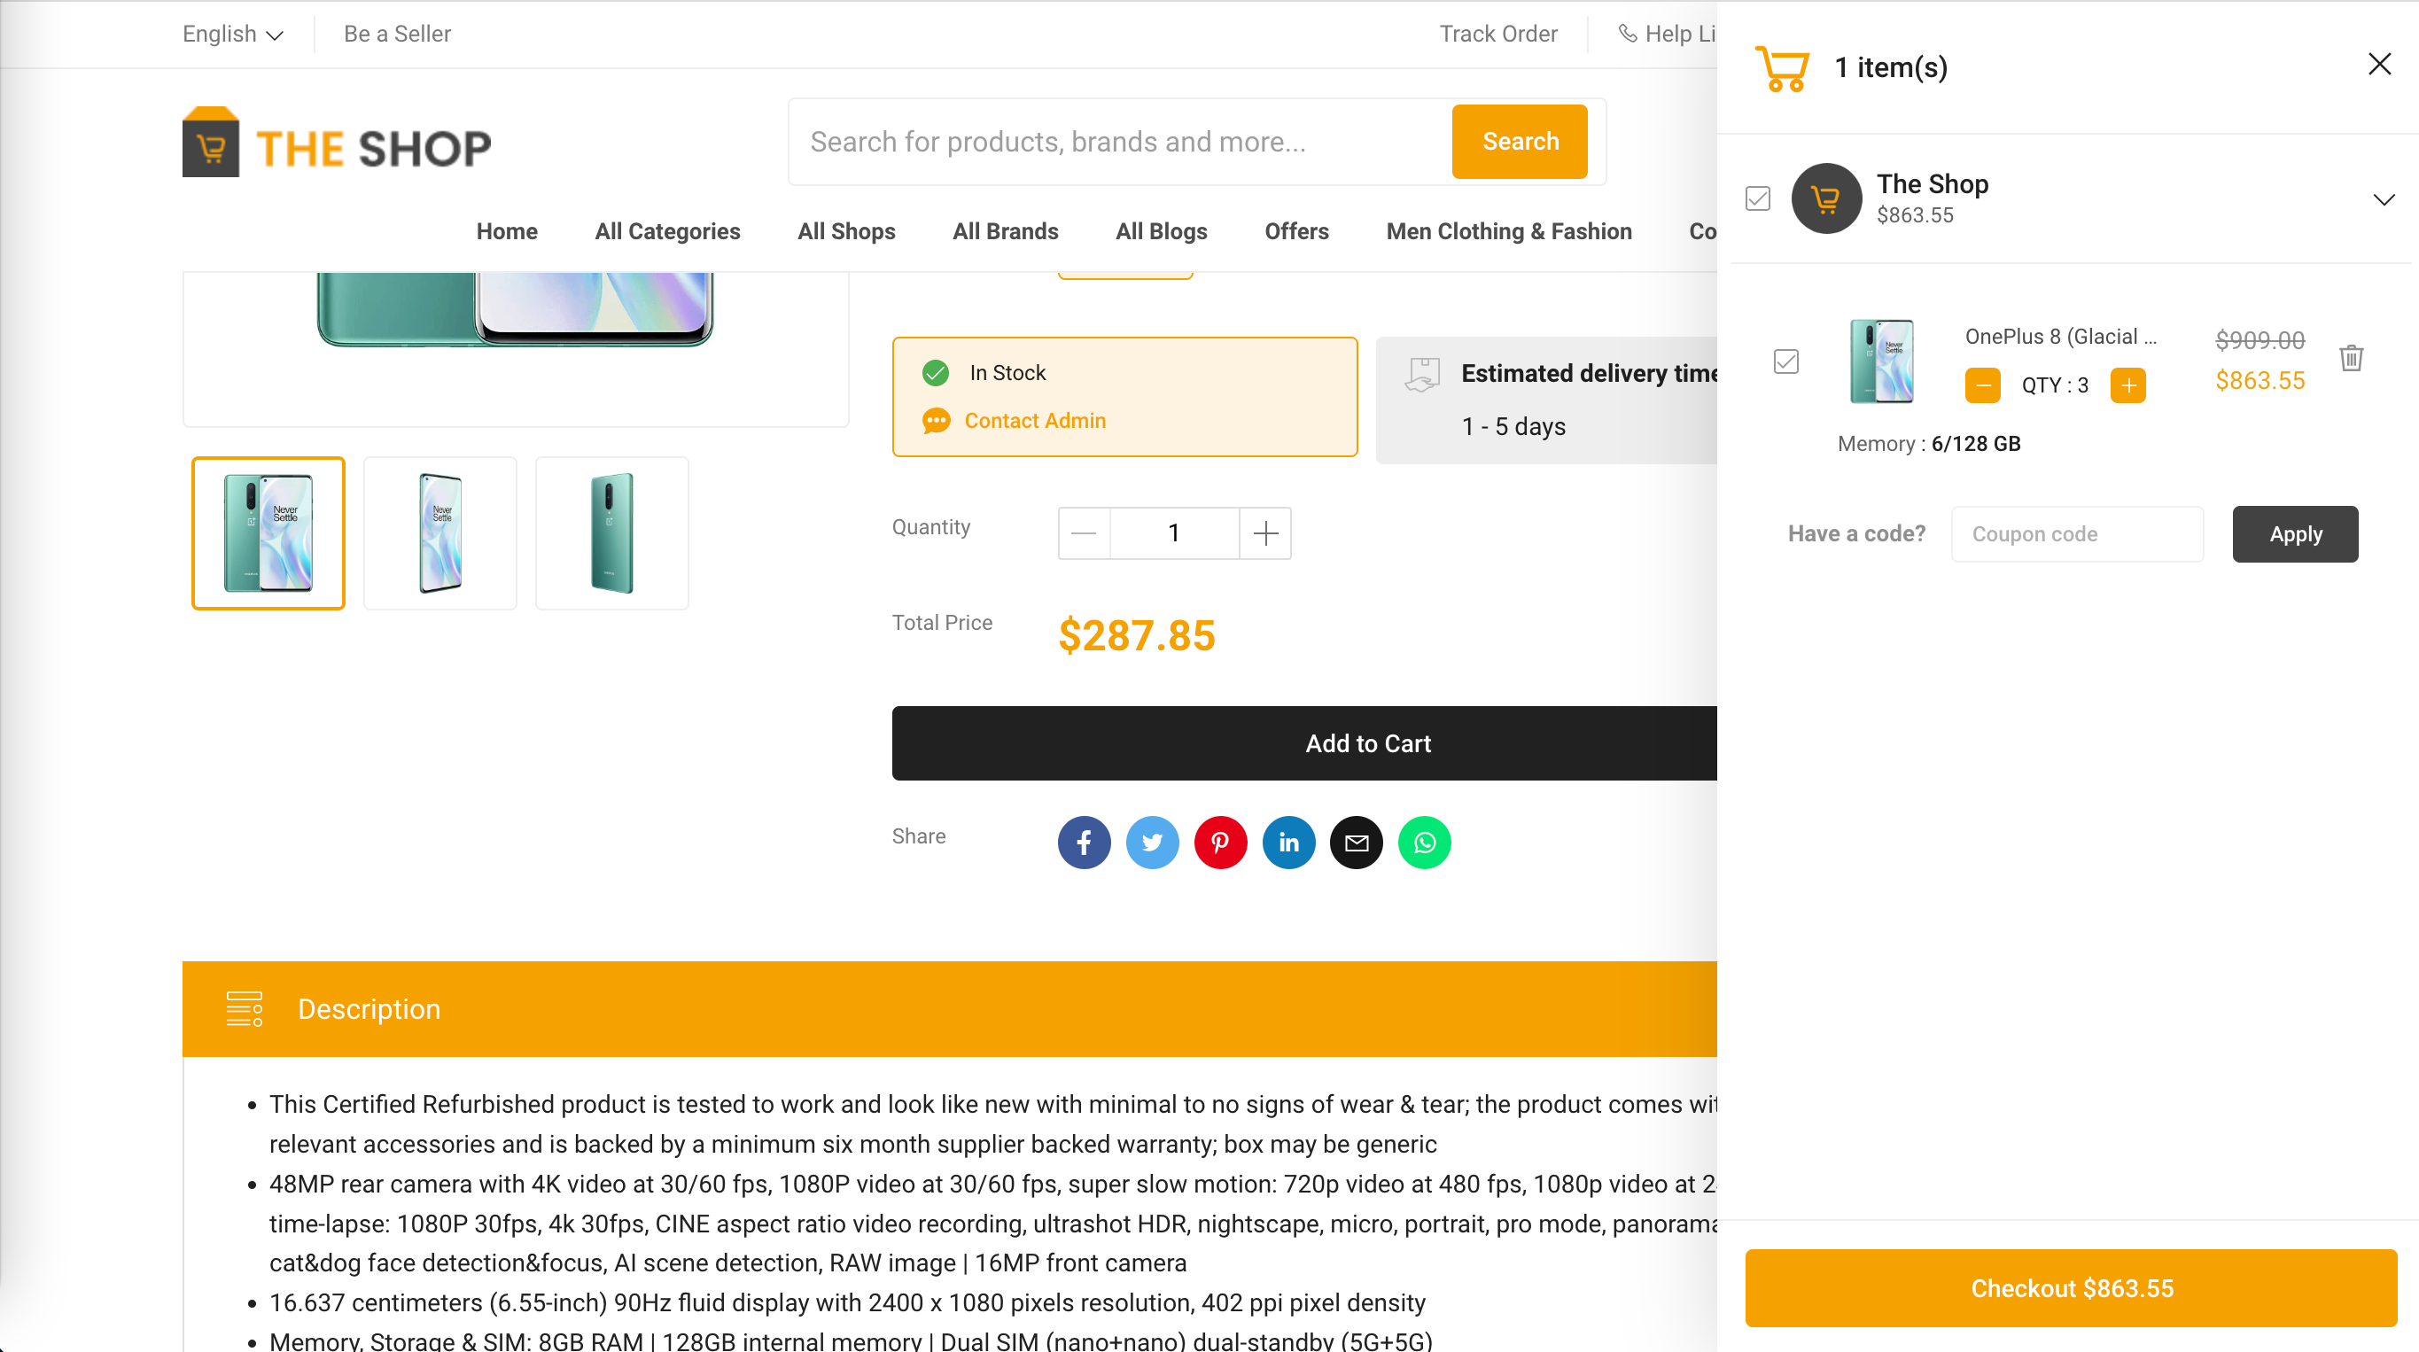
Task: Click the Checkout $863.55 button
Action: (x=2071, y=1287)
